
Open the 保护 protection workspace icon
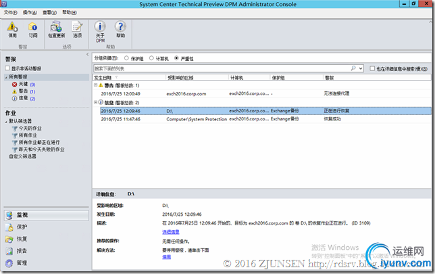point(9,227)
